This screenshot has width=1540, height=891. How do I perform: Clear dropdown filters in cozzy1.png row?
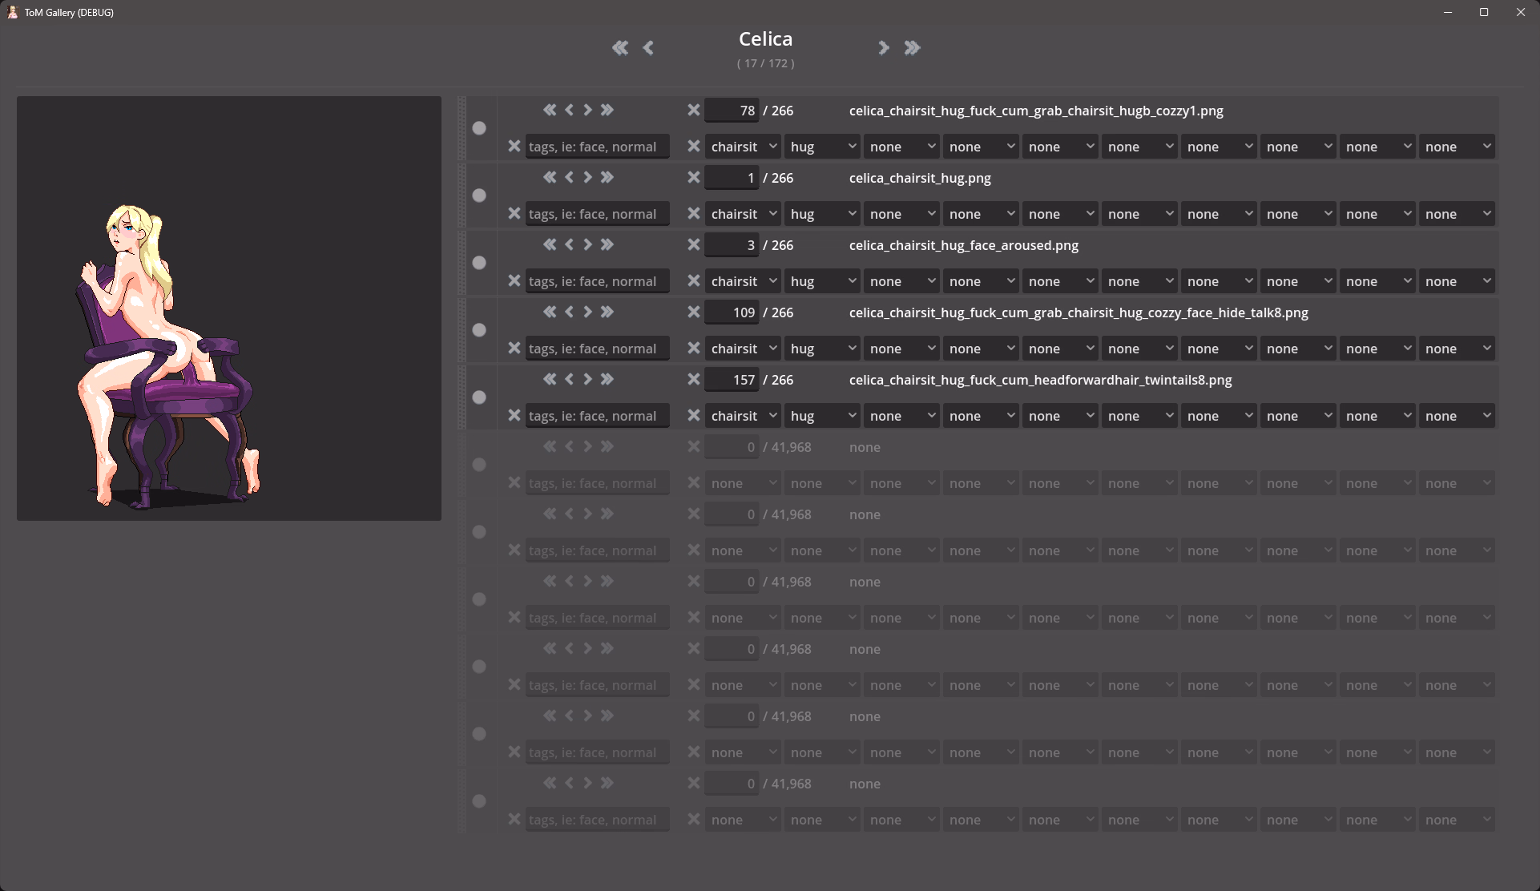[694, 146]
